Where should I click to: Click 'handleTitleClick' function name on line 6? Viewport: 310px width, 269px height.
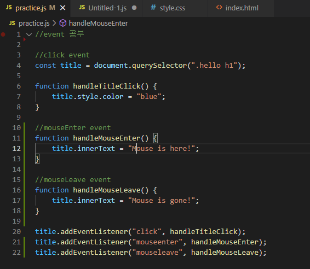pyautogui.click(x=107, y=86)
